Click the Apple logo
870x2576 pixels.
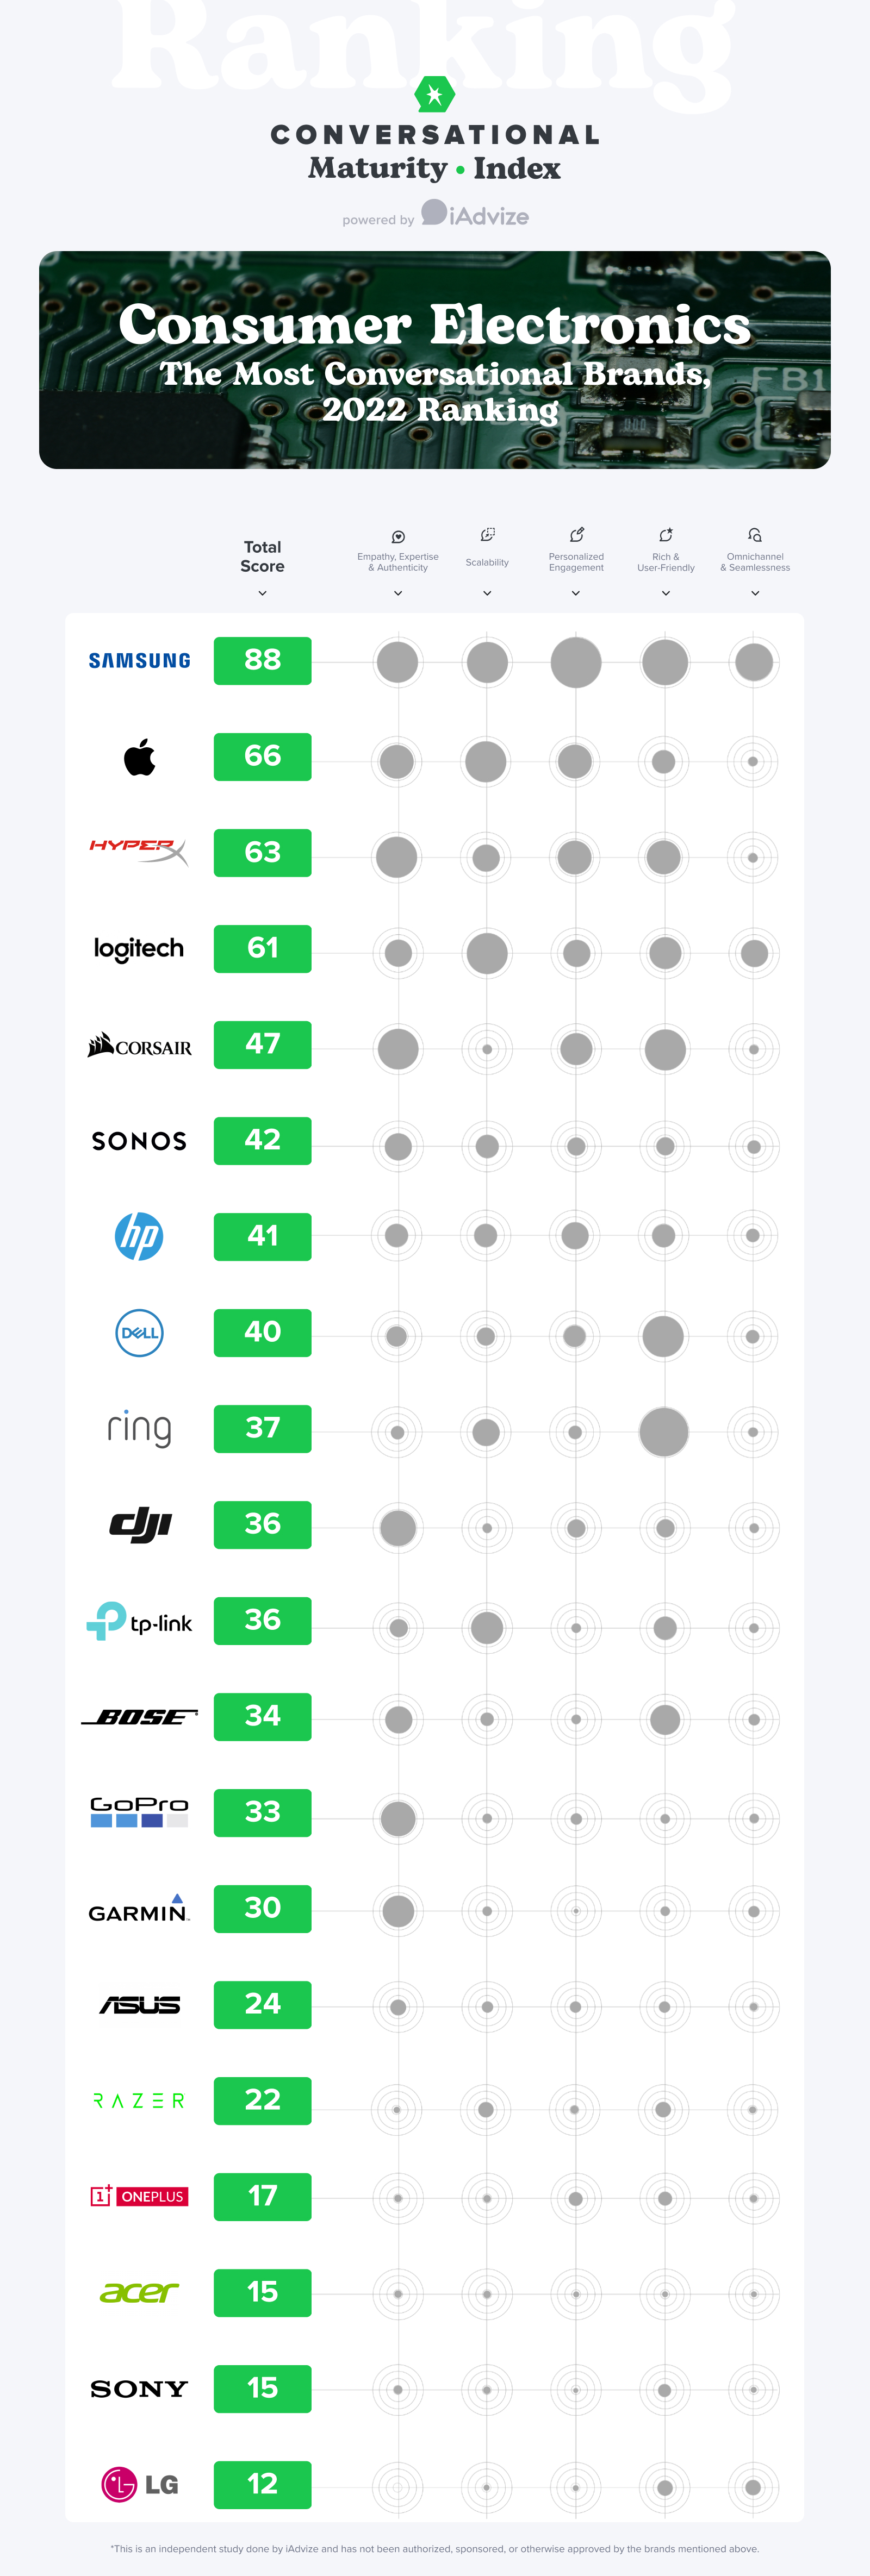pyautogui.click(x=140, y=757)
